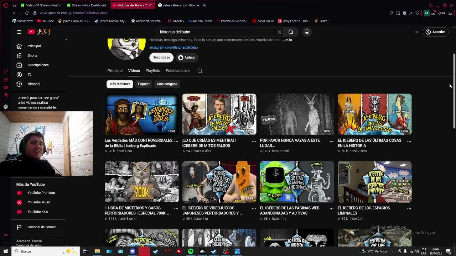This screenshot has width=456, height=256.
Task: Expand channel description with ...más
Action: pos(287,40)
